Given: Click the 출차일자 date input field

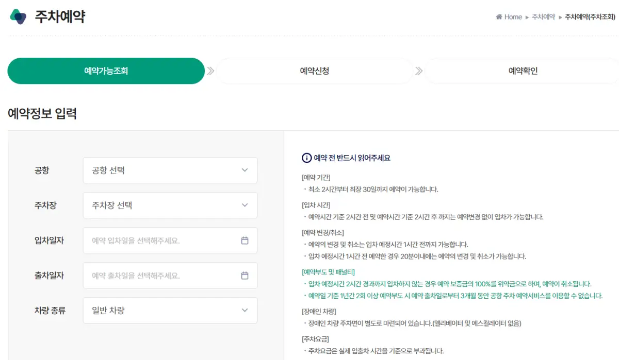Looking at the screenshot, I should click(x=170, y=276).
